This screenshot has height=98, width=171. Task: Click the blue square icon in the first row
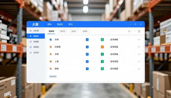coord(87,40)
